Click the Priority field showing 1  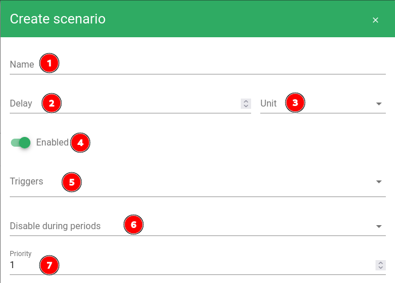(198, 265)
